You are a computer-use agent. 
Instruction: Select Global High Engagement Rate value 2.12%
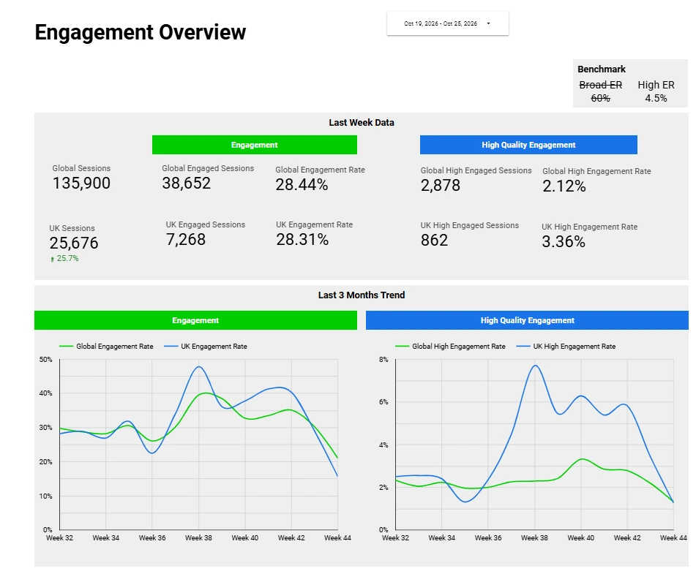[x=564, y=186]
